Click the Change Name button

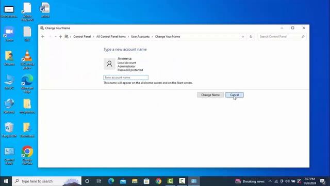click(210, 95)
